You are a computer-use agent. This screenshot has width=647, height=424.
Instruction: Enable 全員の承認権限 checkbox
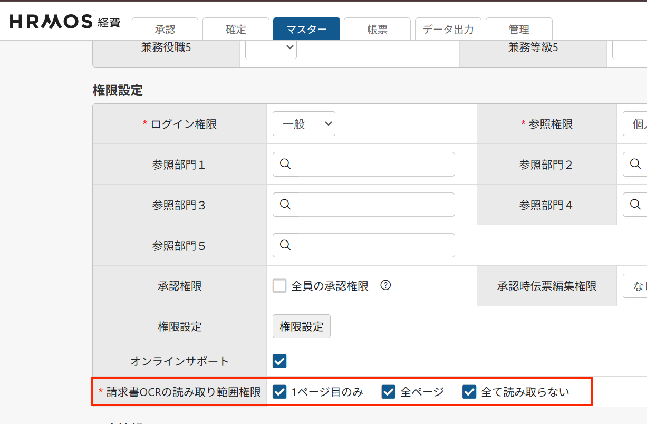279,286
